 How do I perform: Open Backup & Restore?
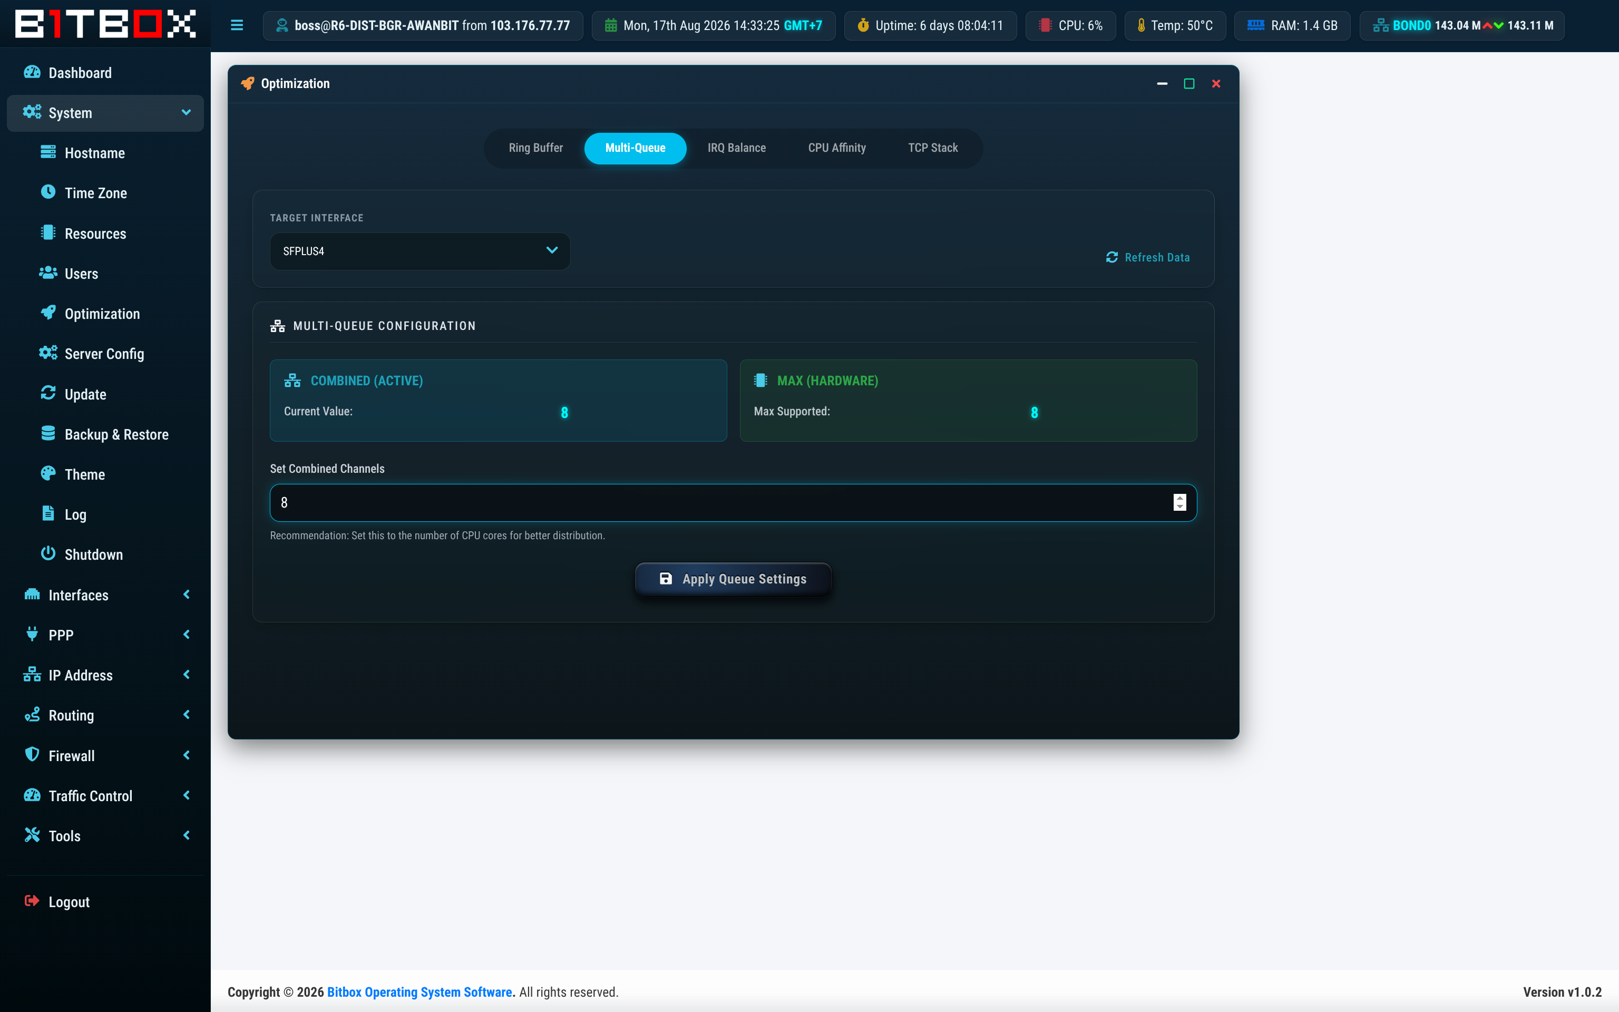click(105, 434)
